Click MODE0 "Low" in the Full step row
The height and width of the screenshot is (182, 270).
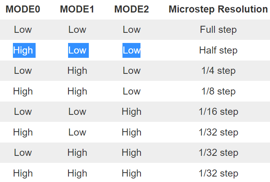pyautogui.click(x=23, y=30)
